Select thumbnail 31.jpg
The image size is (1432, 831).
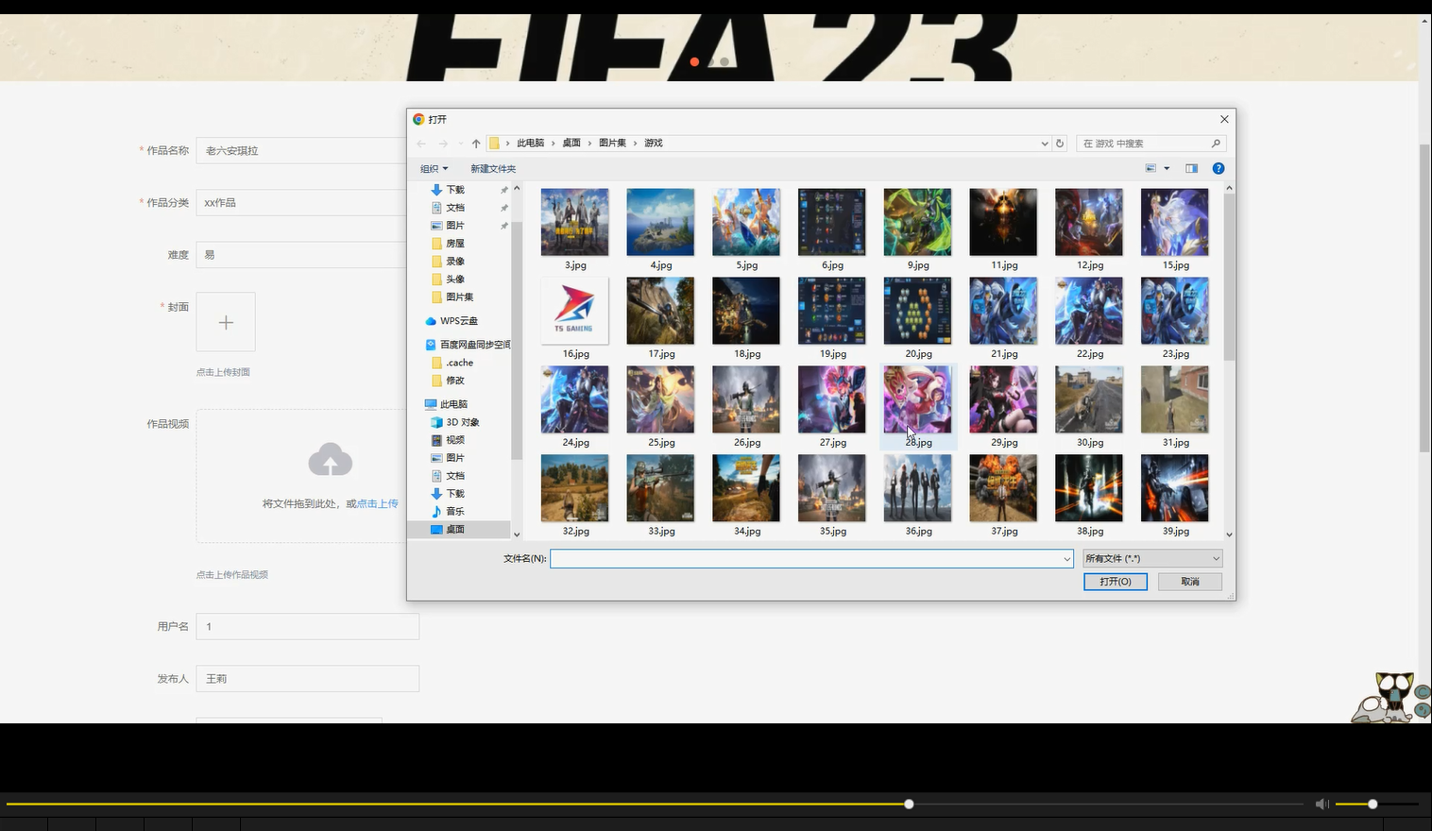click(1175, 399)
